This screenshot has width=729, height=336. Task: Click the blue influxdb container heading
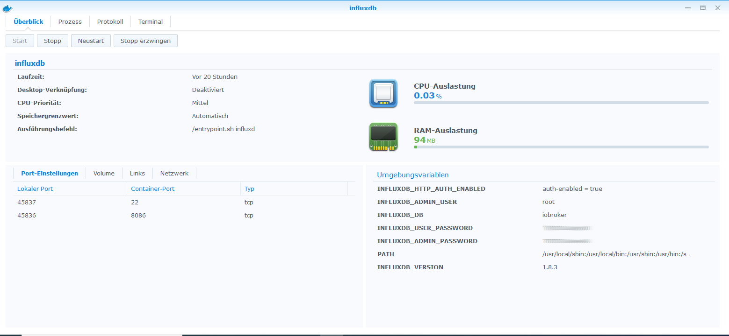[30, 63]
